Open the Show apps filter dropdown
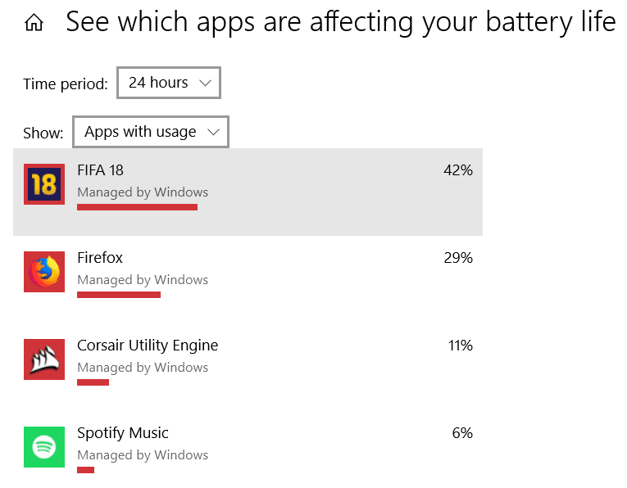The width and height of the screenshot is (627, 488). pyautogui.click(x=150, y=132)
